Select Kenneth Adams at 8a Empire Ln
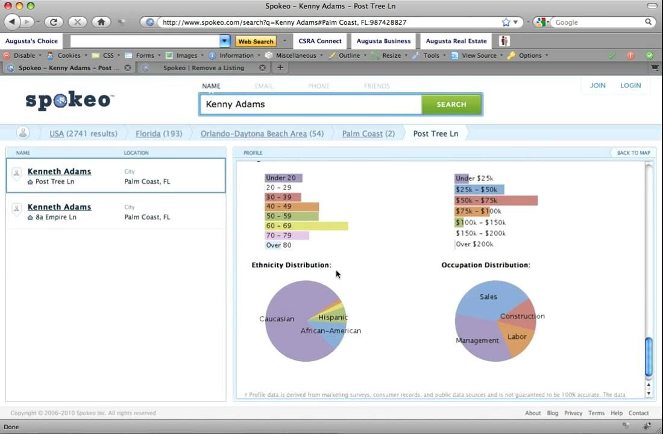The width and height of the screenshot is (663, 434). coord(59,207)
